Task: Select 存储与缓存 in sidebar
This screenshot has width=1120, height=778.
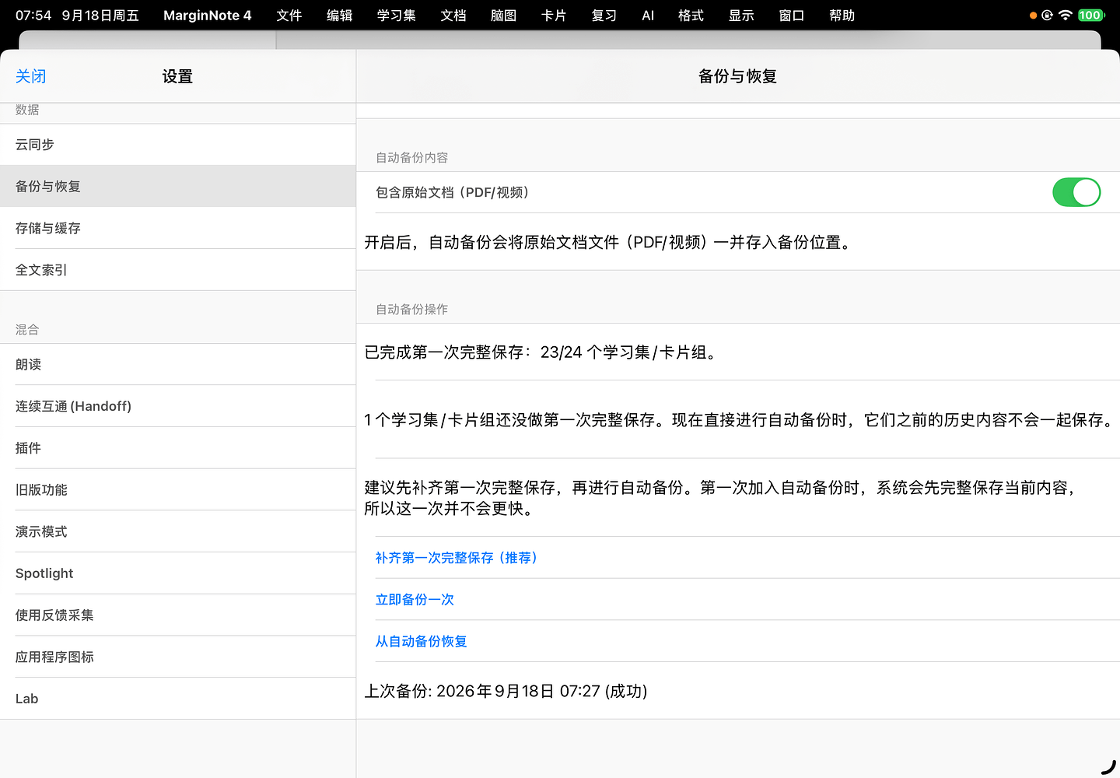Action: pos(178,228)
